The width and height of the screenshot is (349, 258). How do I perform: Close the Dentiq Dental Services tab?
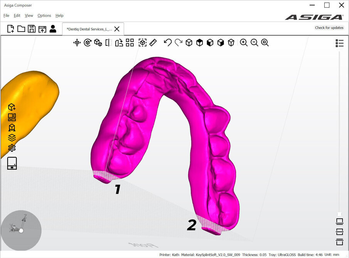pos(117,29)
